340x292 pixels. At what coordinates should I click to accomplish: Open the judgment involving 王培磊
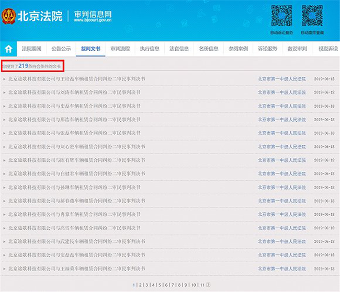pyautogui.click(x=77, y=79)
